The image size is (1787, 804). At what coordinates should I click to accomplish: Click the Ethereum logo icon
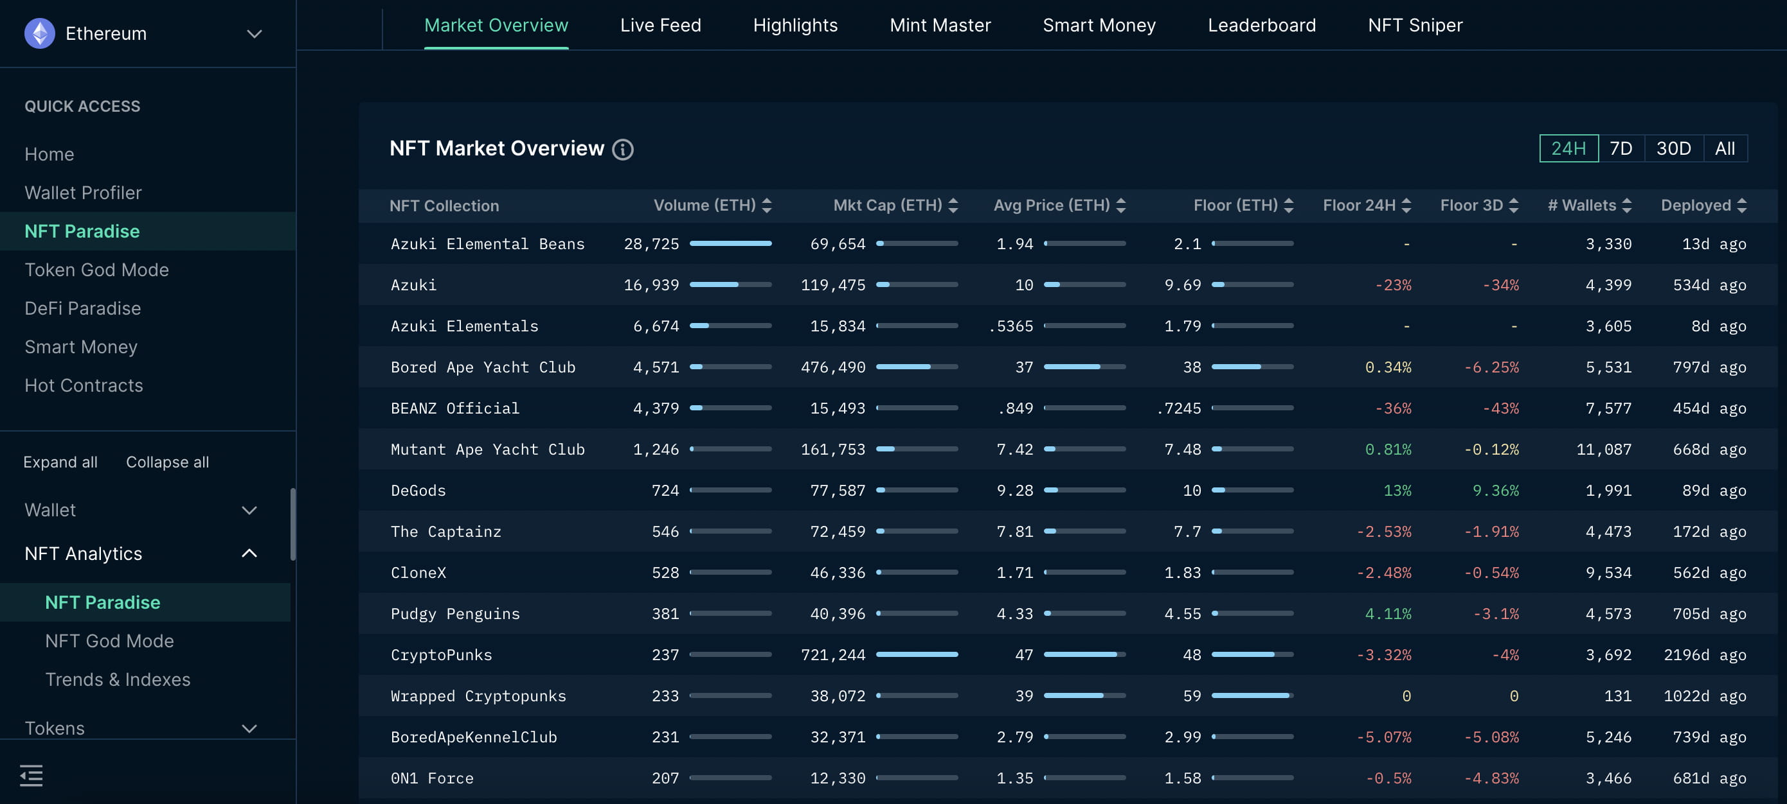(x=40, y=33)
